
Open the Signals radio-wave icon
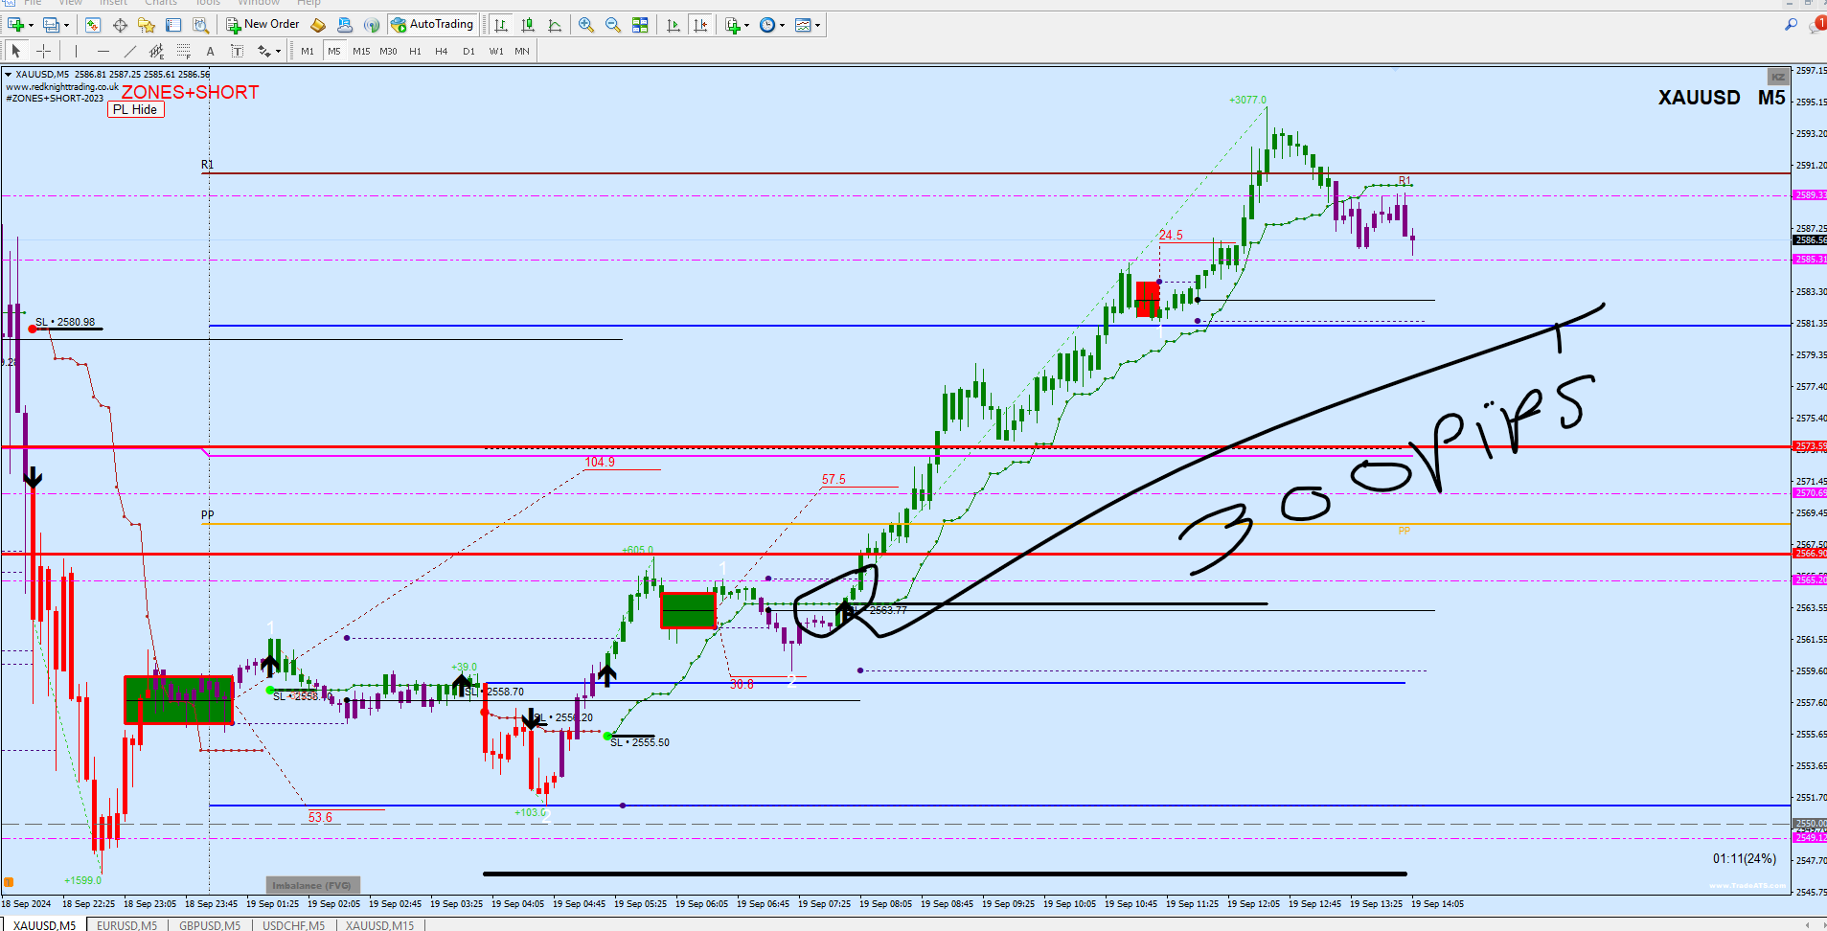point(372,25)
